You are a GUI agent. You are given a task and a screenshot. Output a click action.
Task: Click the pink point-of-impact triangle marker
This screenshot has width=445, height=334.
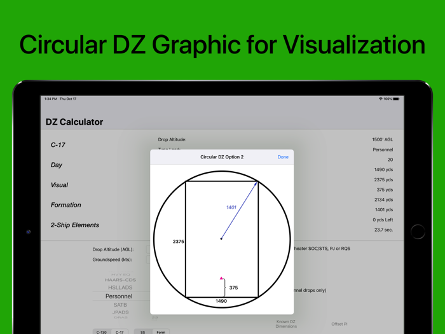pyautogui.click(x=221, y=278)
